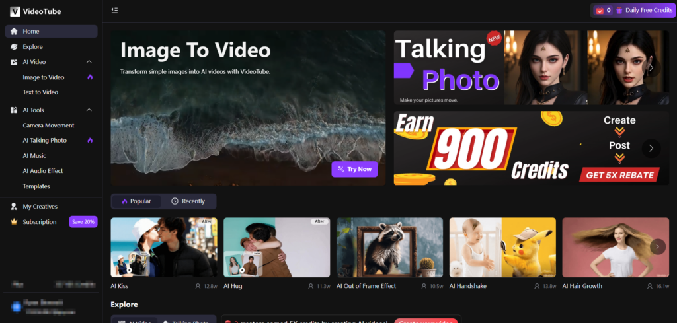Click the AI Video sidebar icon
Image resolution: width=677 pixels, height=323 pixels.
[x=15, y=62]
